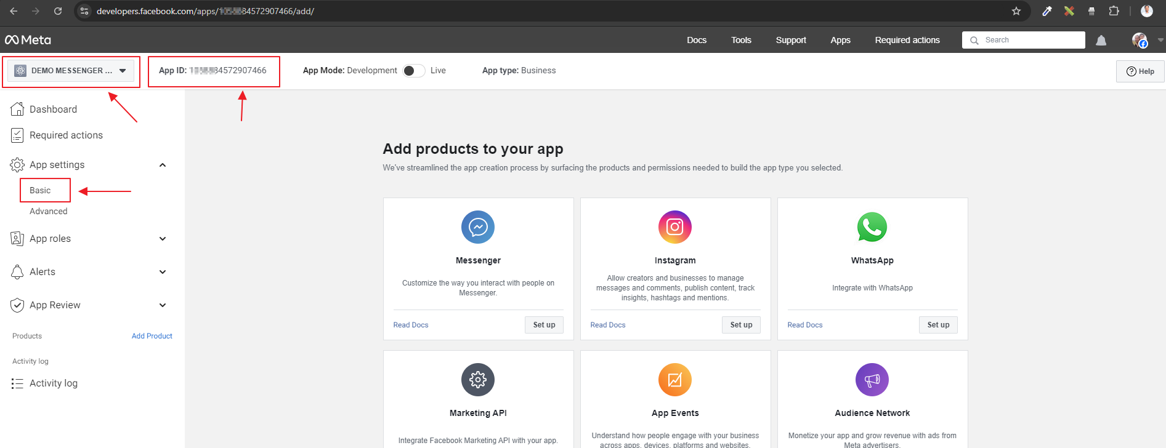This screenshot has width=1166, height=448.
Task: Open the account dropdown arrow beside avatar
Action: click(1160, 40)
